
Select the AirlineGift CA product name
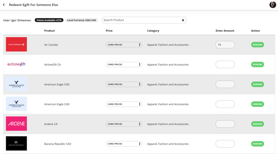[53, 65]
